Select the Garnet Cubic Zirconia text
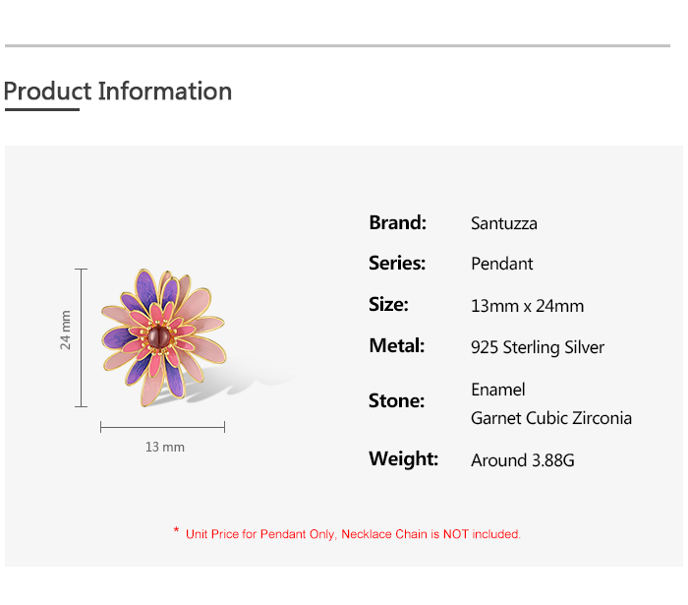Screen dimensions: 688x605 coord(551,418)
